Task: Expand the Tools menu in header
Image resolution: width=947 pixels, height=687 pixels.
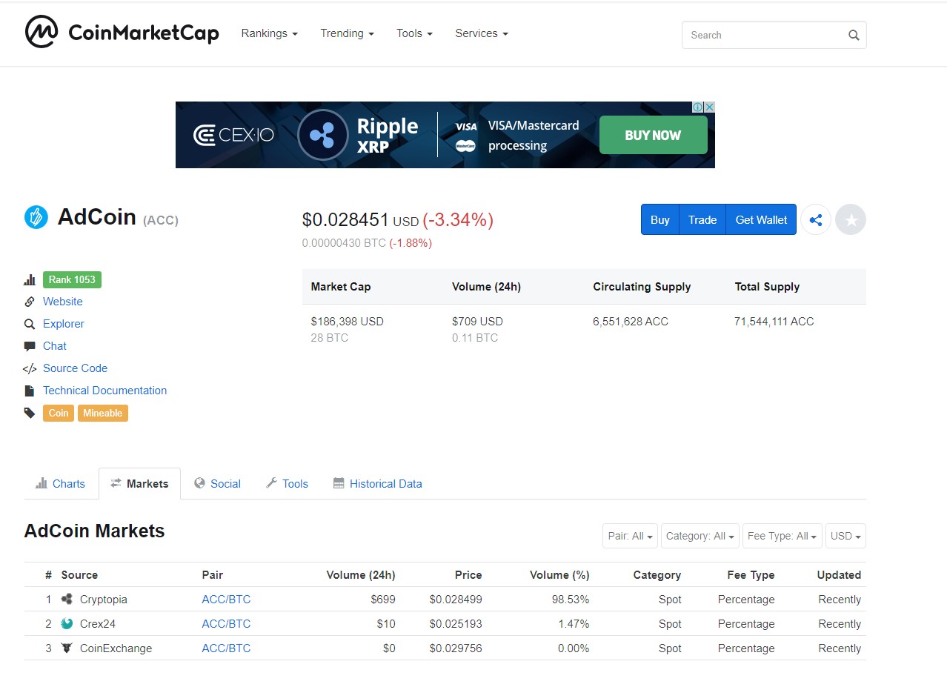Action: [414, 33]
